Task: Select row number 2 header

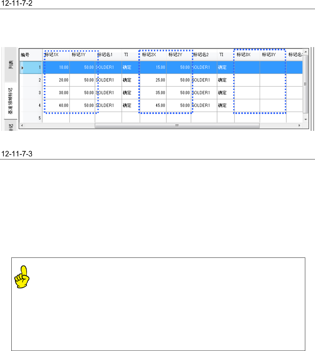Action: pos(31,80)
